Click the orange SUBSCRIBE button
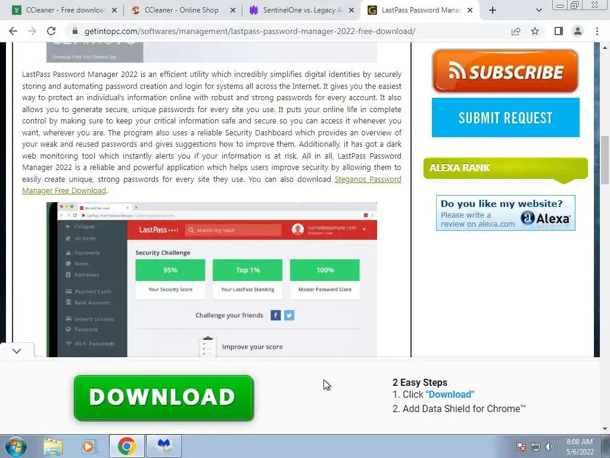610x458 pixels. point(505,72)
